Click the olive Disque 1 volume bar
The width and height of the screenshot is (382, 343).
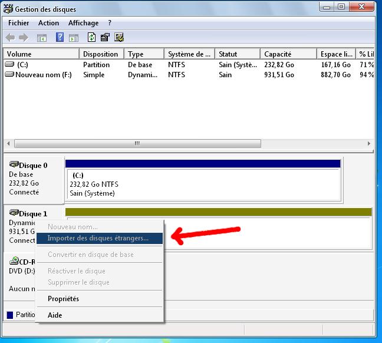219,212
